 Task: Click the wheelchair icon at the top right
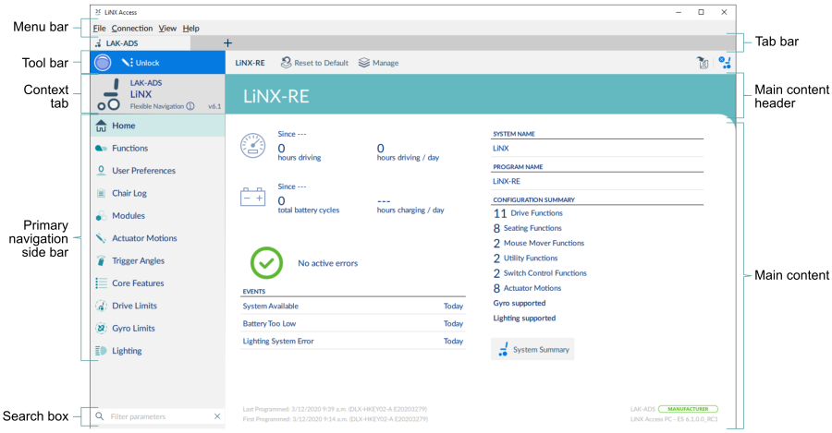[724, 63]
